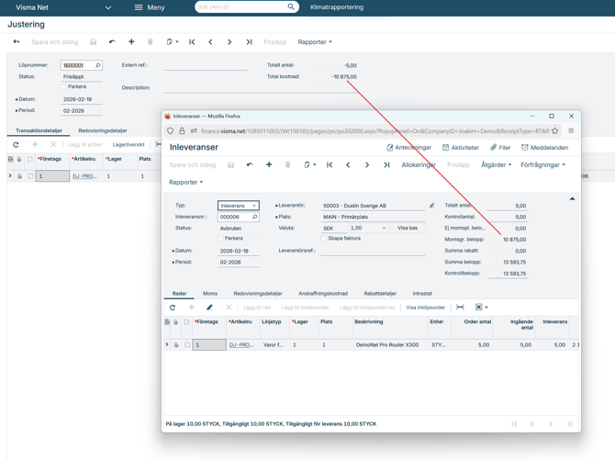Open the Typ dropdown showing Inleverans
This screenshot has height=460, width=615.
(x=238, y=206)
